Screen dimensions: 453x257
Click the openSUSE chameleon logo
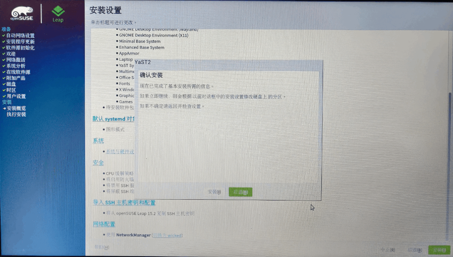[x=22, y=13]
